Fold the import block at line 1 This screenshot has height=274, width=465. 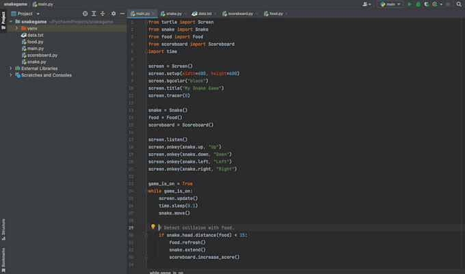pyautogui.click(x=146, y=23)
